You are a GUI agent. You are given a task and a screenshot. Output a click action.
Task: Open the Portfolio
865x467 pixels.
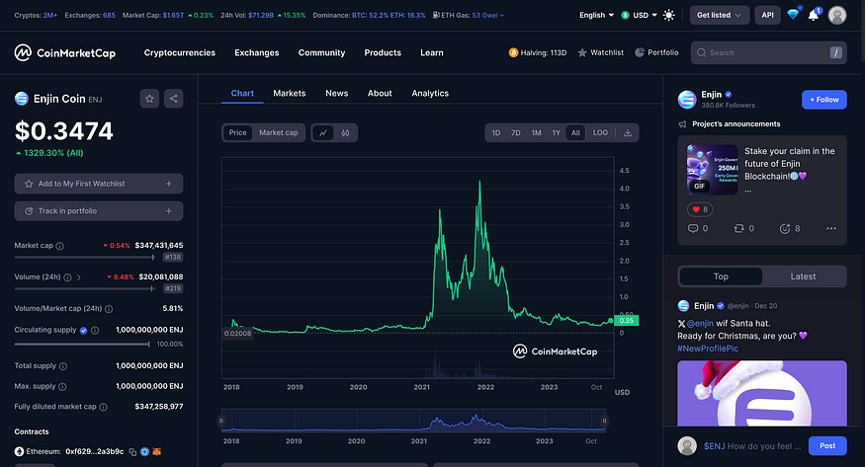point(656,53)
